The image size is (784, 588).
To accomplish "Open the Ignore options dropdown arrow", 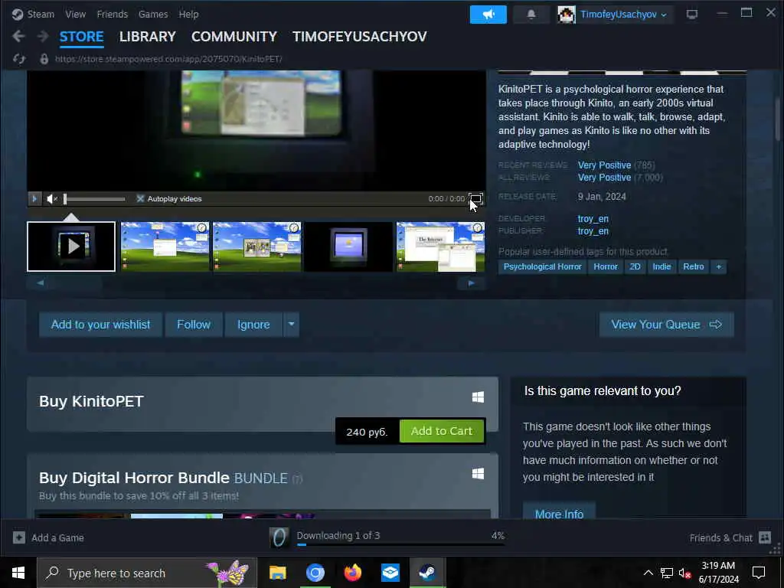I will [292, 325].
